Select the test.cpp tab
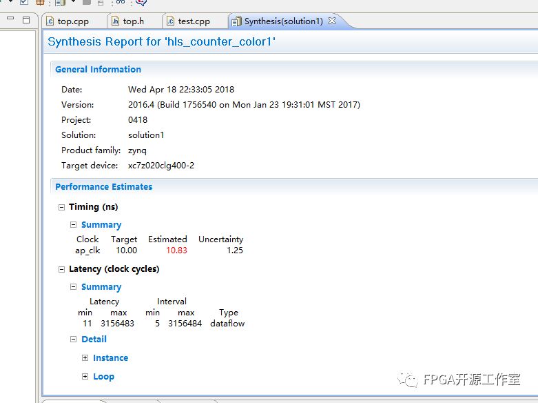The height and width of the screenshot is (403, 538). click(194, 21)
